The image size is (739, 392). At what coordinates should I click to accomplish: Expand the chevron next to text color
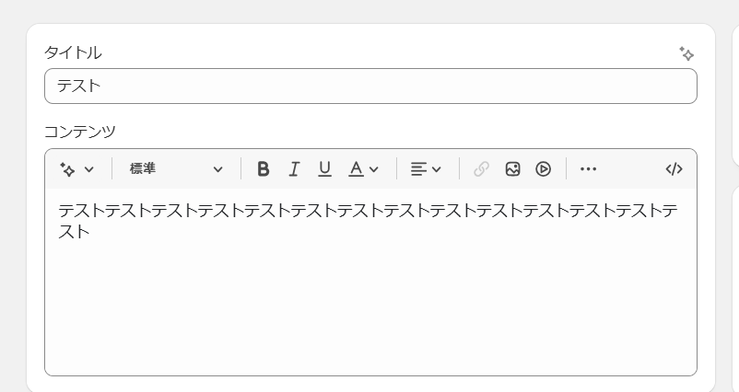click(x=374, y=169)
